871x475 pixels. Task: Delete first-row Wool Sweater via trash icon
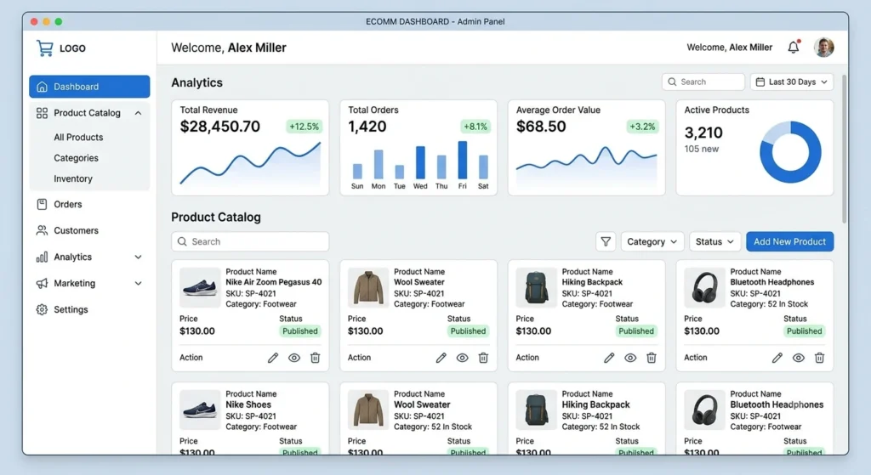(483, 358)
